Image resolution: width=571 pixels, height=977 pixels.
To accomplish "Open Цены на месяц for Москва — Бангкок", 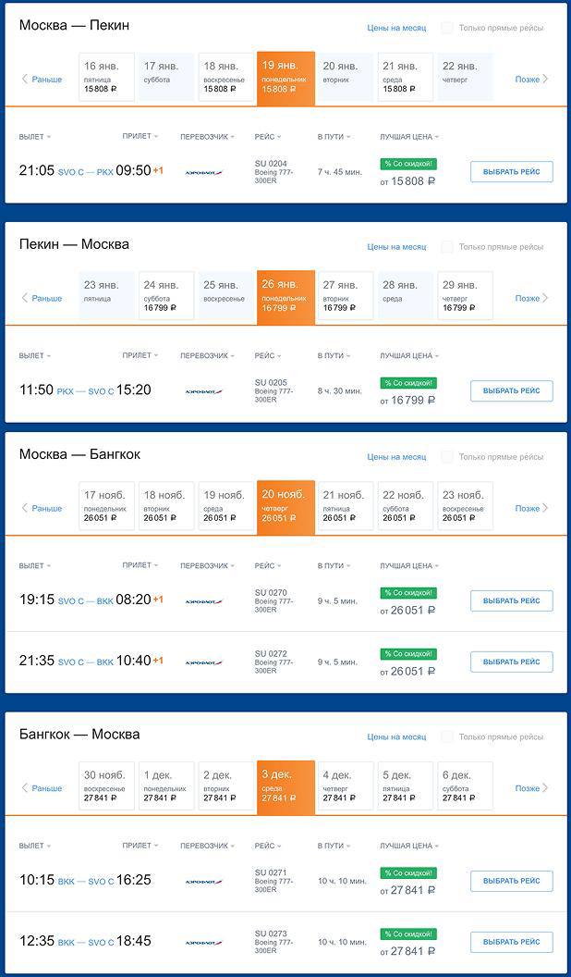I will point(396,457).
